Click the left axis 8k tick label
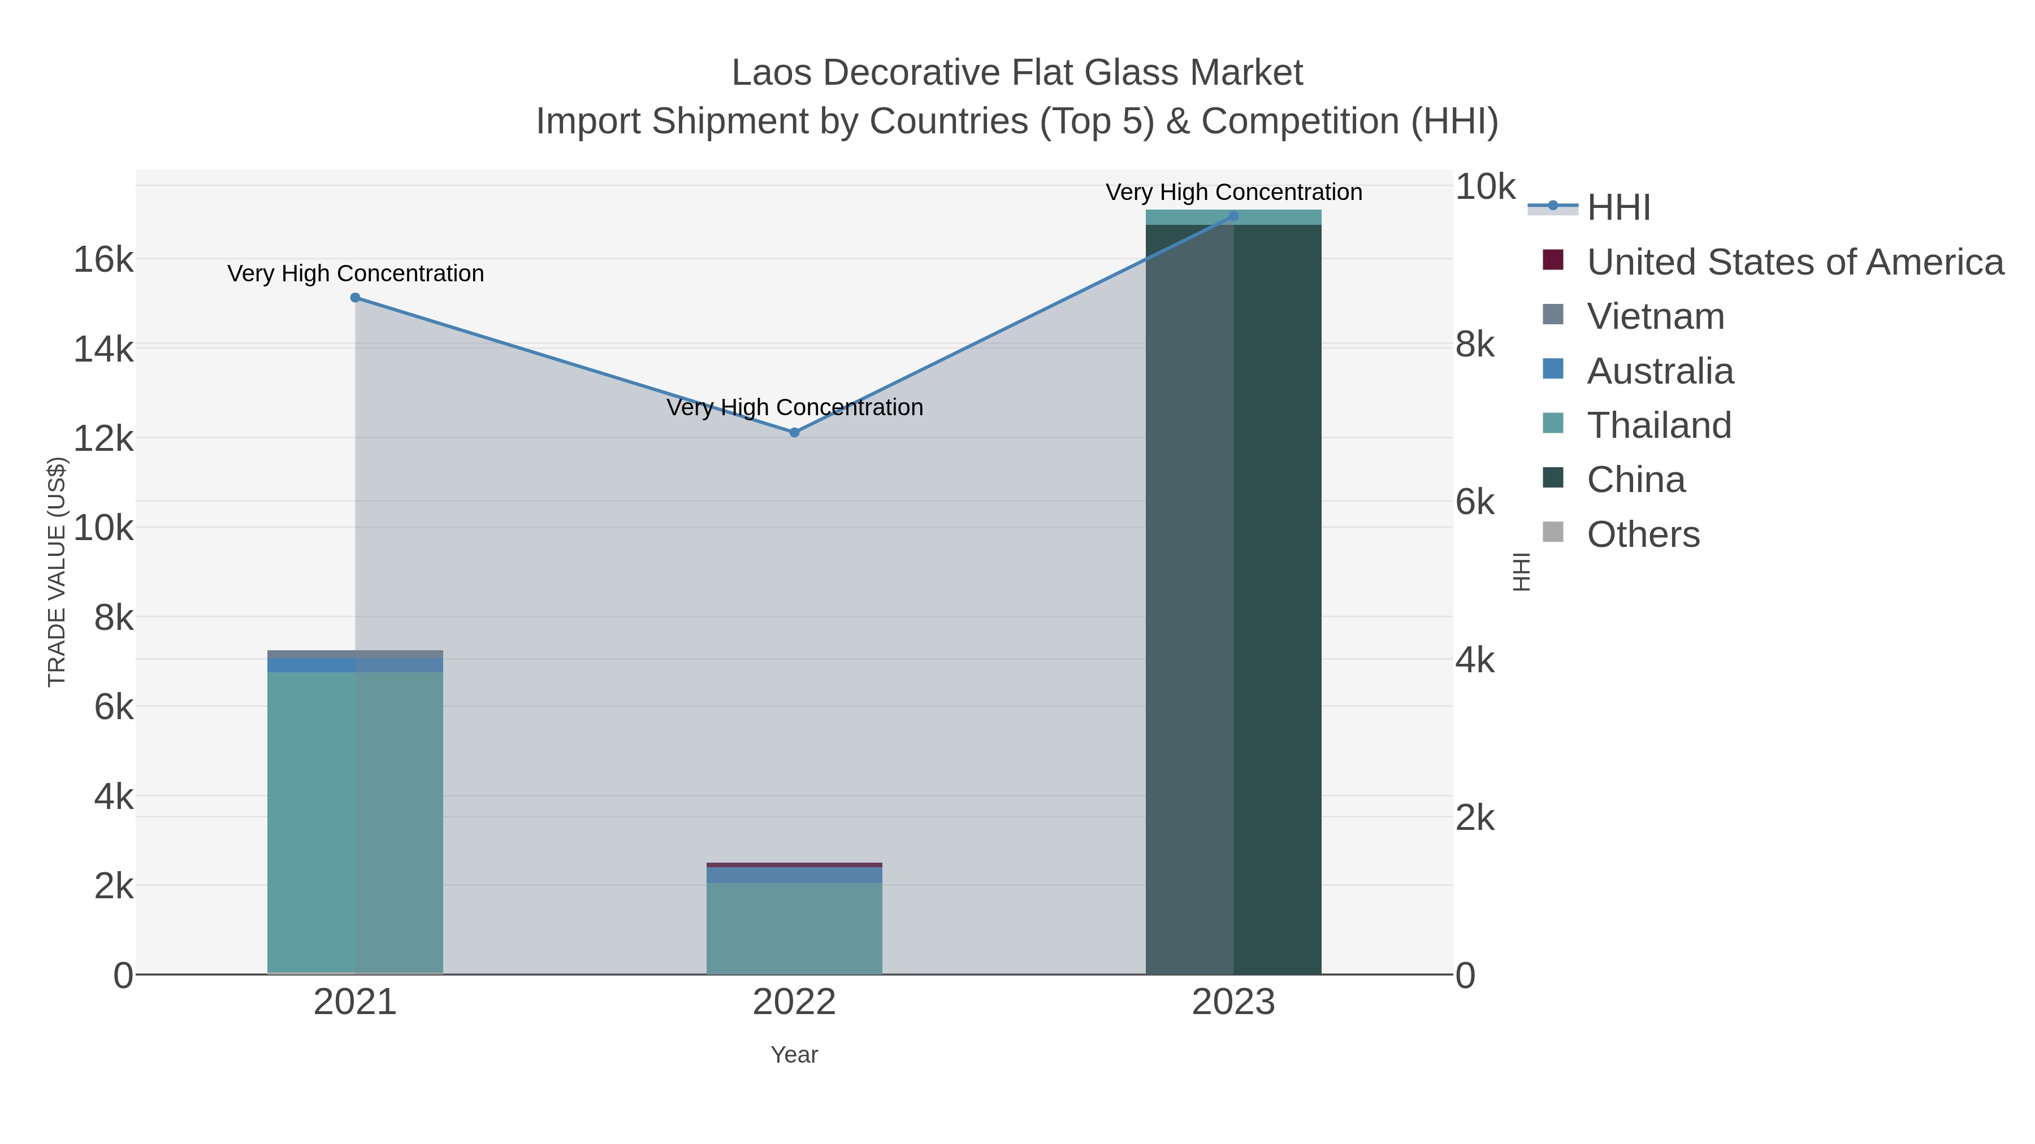The image size is (2035, 1144). click(x=114, y=617)
